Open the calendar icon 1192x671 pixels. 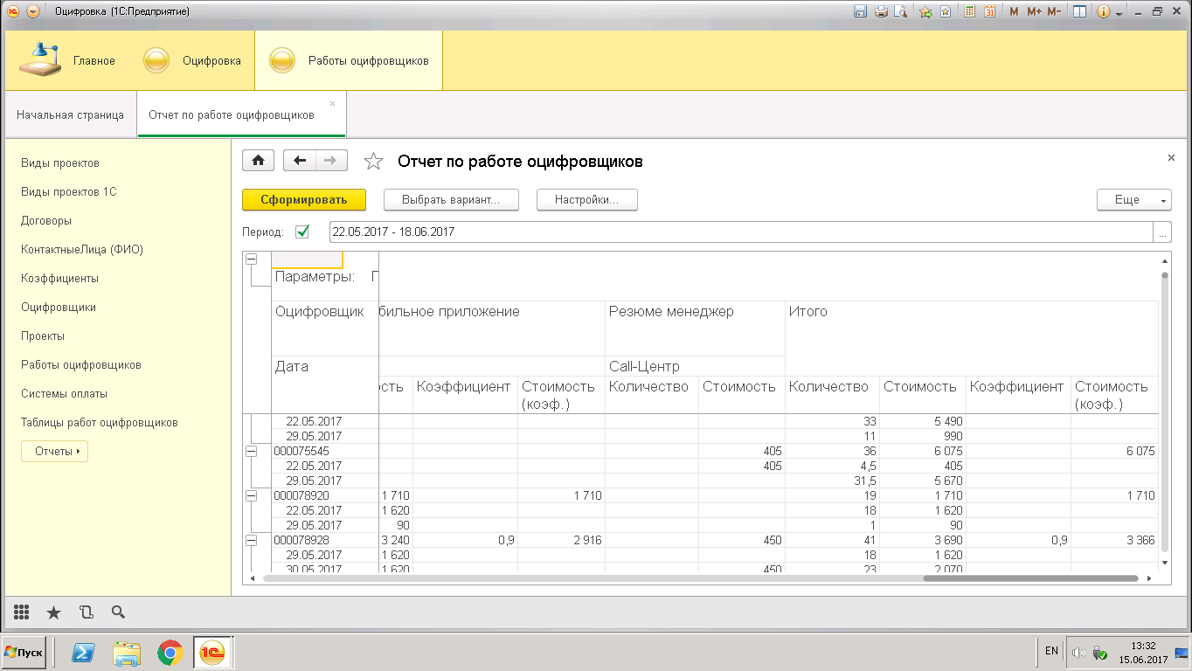(x=990, y=12)
